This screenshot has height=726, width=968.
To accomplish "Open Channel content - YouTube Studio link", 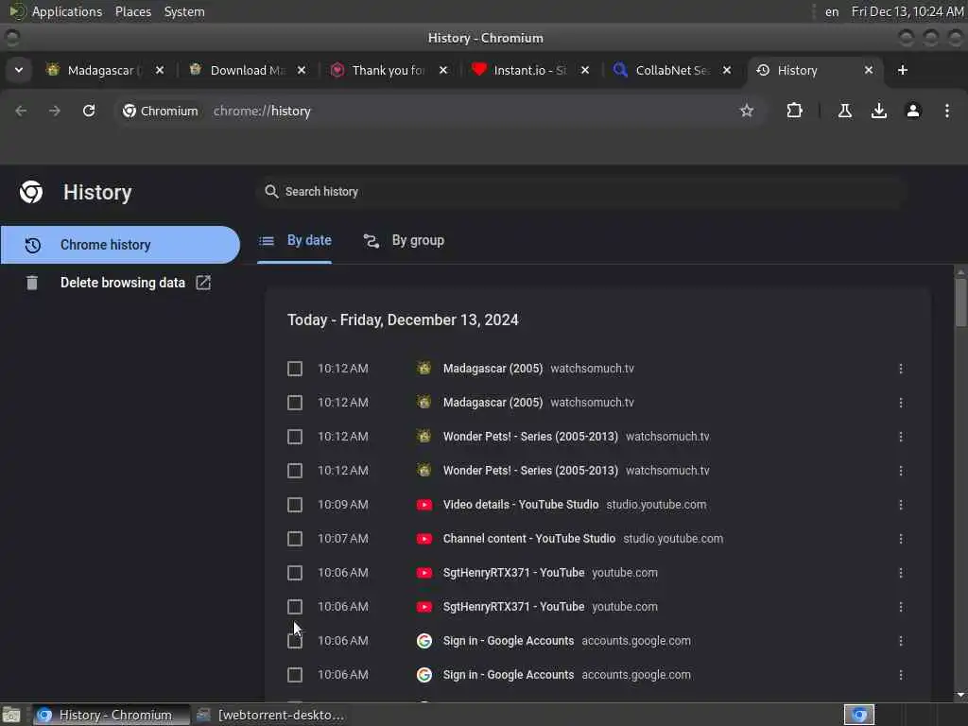I will (529, 539).
